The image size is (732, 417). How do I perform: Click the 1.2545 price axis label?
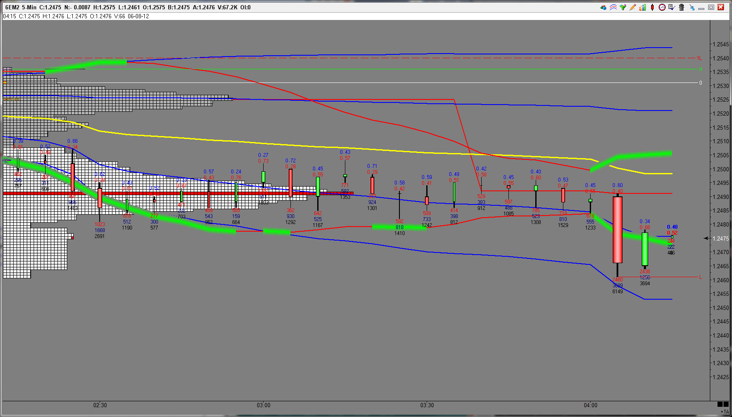coord(721,44)
